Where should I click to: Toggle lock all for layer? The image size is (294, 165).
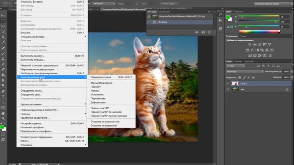pos(253,77)
